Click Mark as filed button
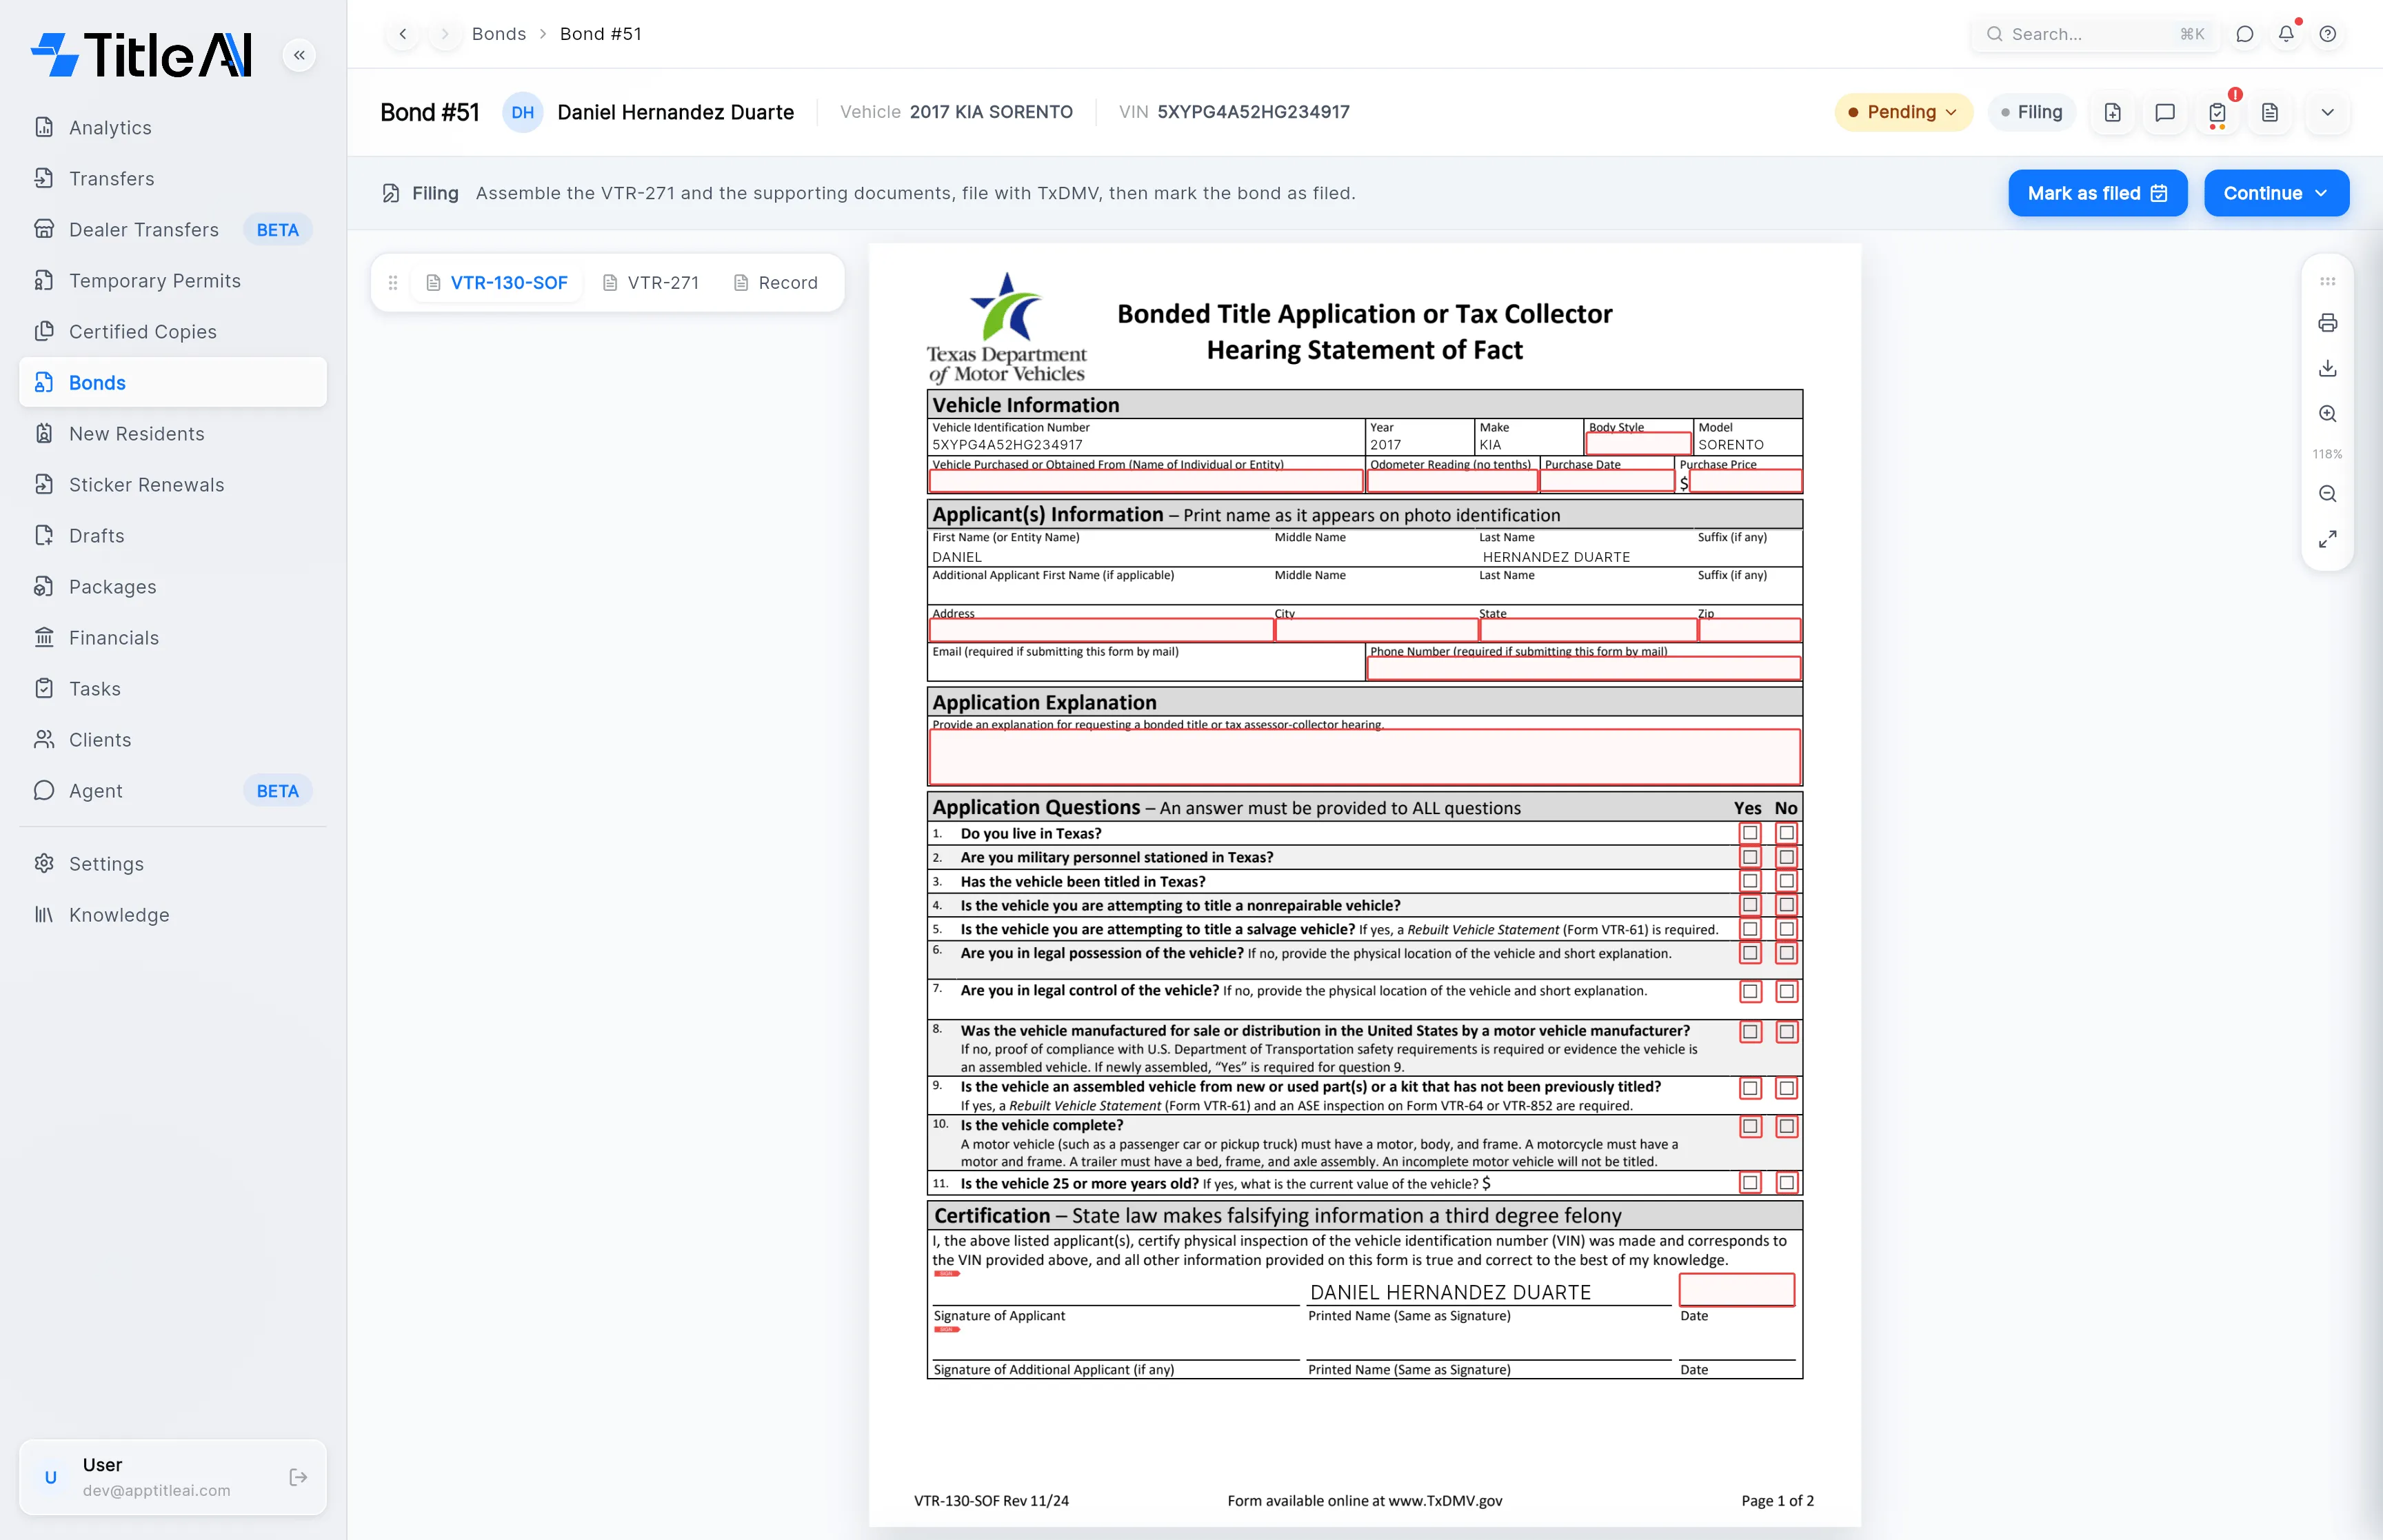This screenshot has width=2383, height=1540. pos(2097,193)
